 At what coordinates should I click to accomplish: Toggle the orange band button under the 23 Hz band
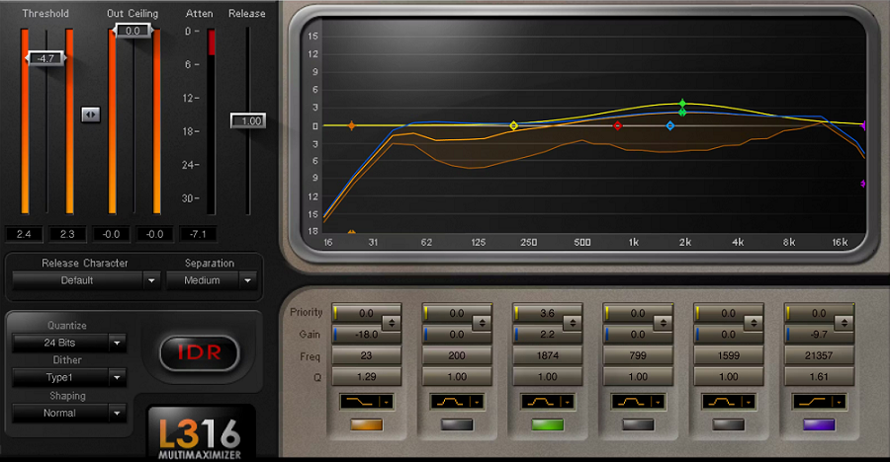click(366, 424)
